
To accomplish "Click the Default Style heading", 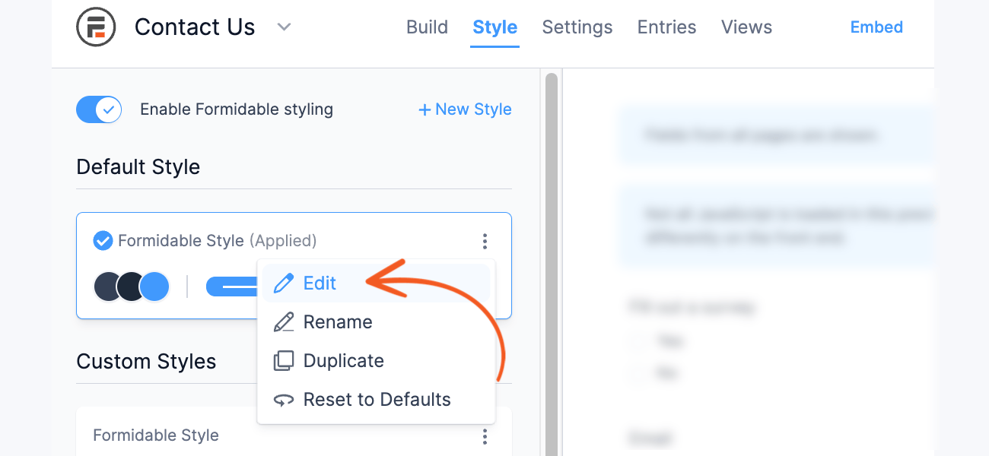I will pyautogui.click(x=138, y=167).
